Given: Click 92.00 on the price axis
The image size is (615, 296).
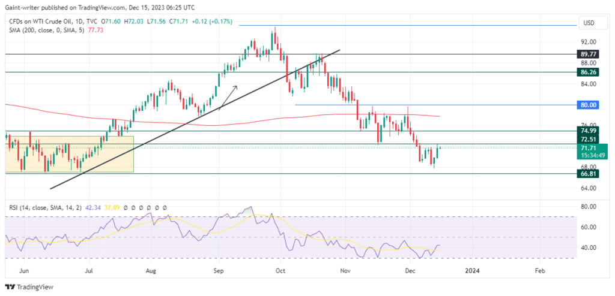Looking at the screenshot, I should (x=589, y=42).
